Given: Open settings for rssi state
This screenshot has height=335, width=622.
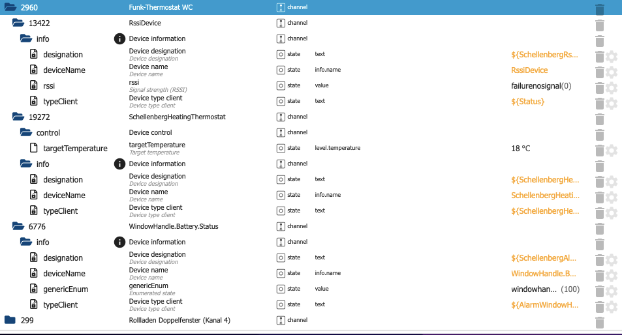Looking at the screenshot, I should (x=611, y=88).
